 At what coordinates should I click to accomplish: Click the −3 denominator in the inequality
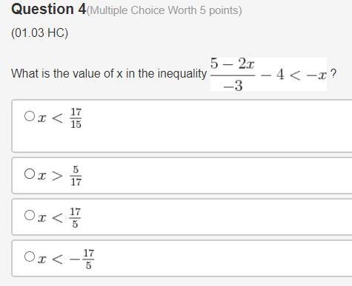[x=233, y=86]
